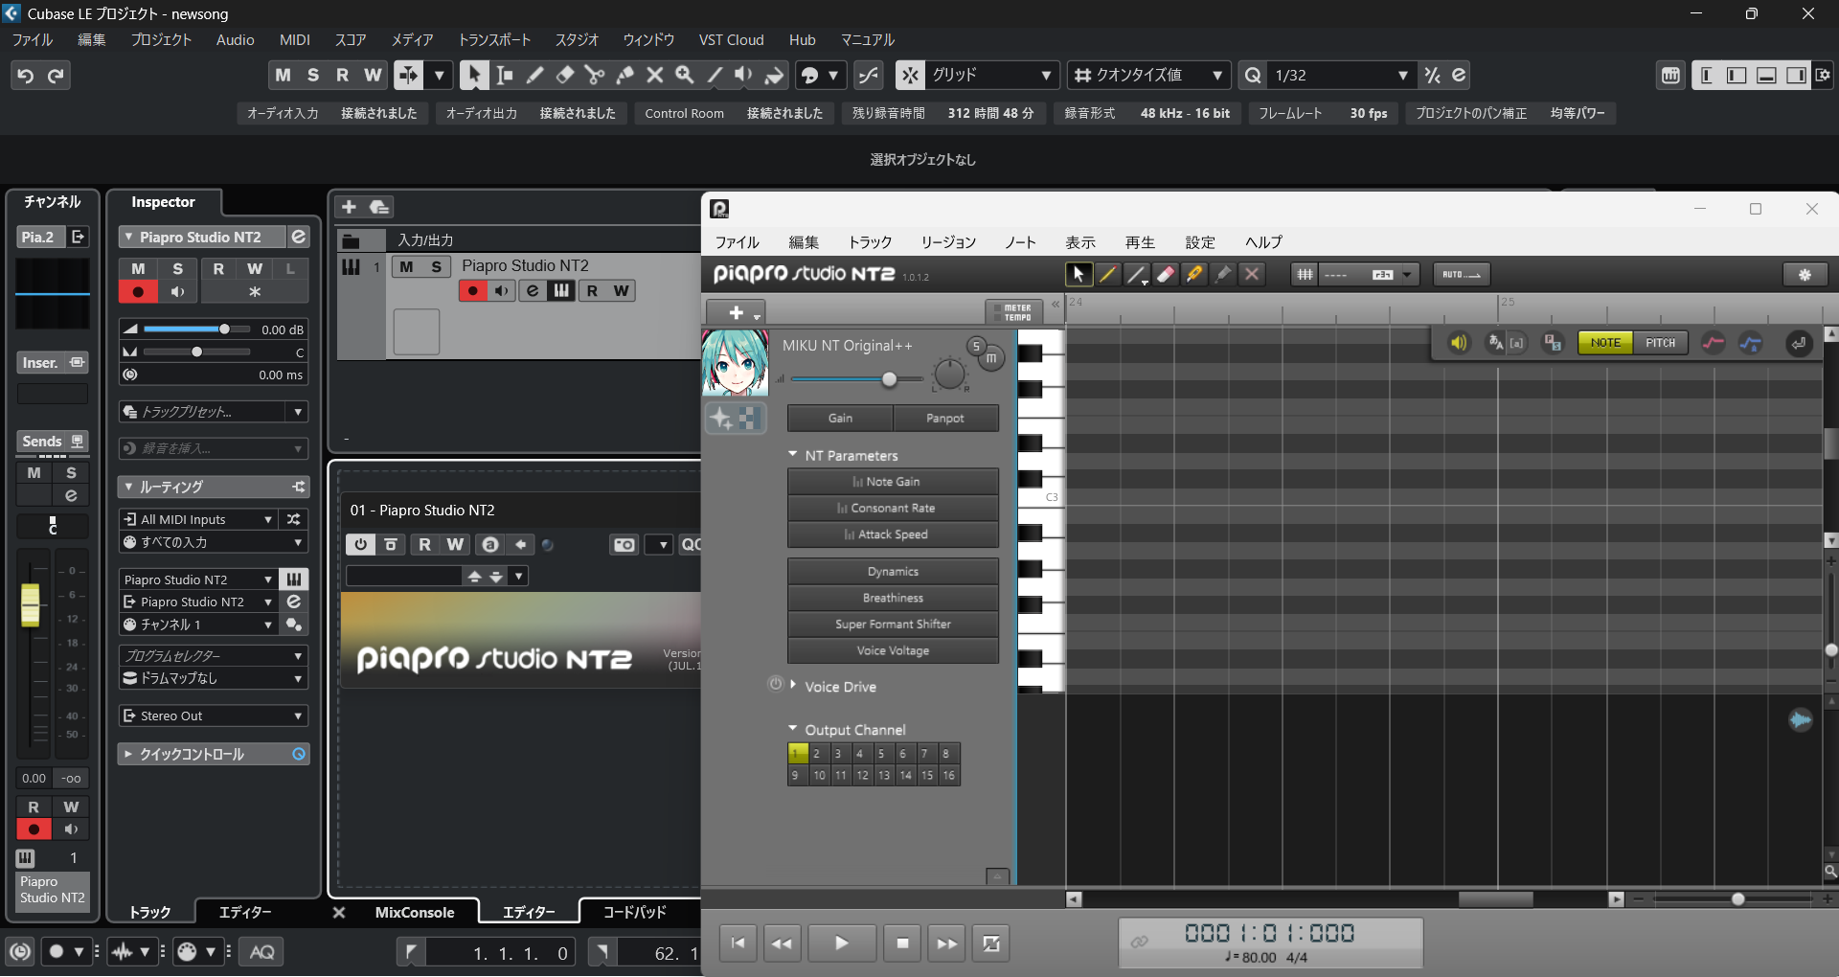Enable NOTE display mode in Piapro
The height and width of the screenshot is (977, 1839).
point(1605,343)
